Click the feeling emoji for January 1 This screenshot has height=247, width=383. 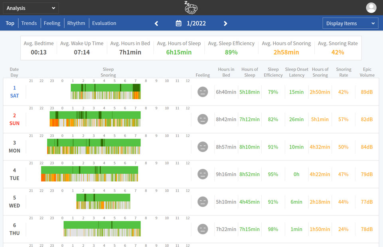click(x=203, y=92)
